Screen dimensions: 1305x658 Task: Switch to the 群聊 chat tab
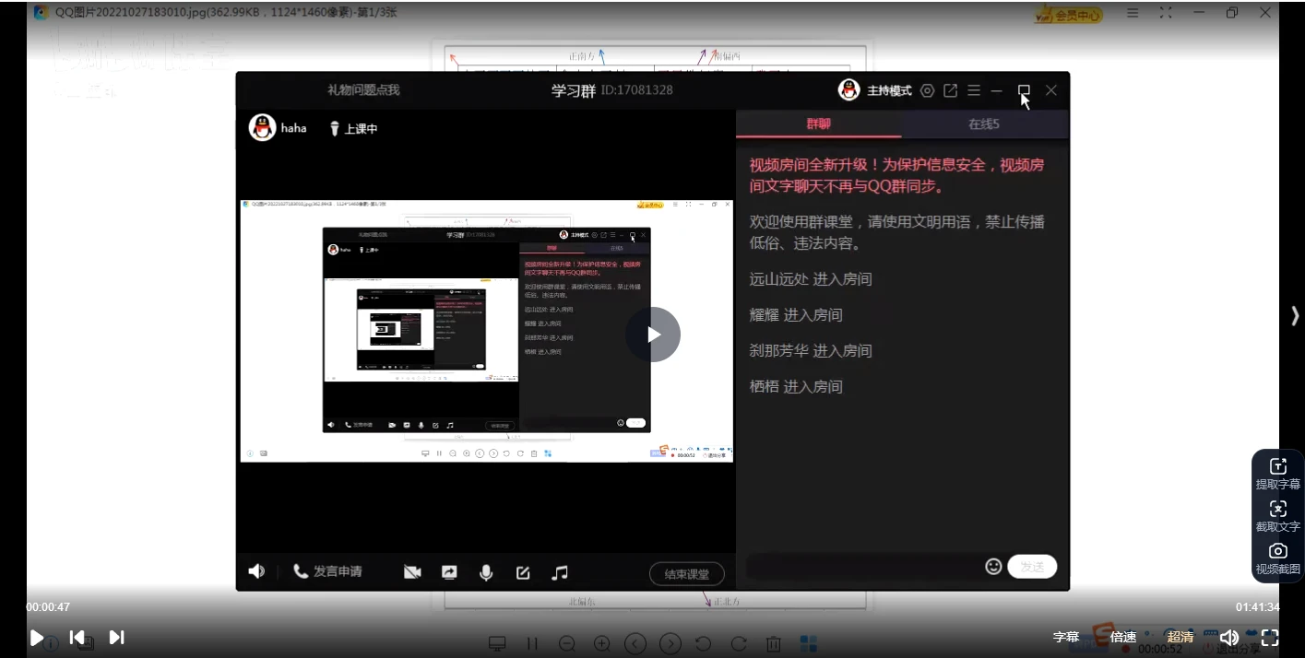[x=817, y=123]
